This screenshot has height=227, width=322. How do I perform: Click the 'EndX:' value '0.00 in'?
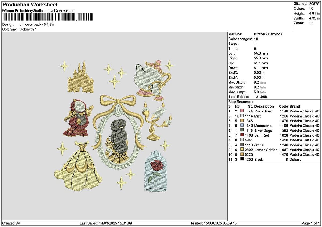(x=259, y=73)
